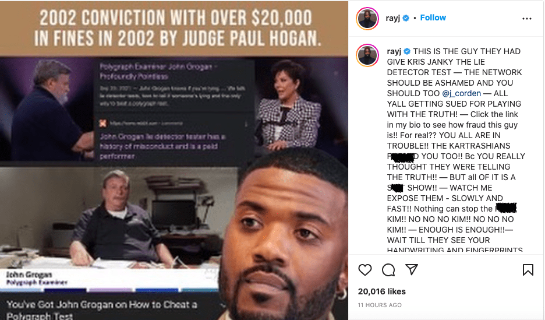The image size is (545, 320).
Task: Click the post image on Ray J's face
Action: (285, 237)
